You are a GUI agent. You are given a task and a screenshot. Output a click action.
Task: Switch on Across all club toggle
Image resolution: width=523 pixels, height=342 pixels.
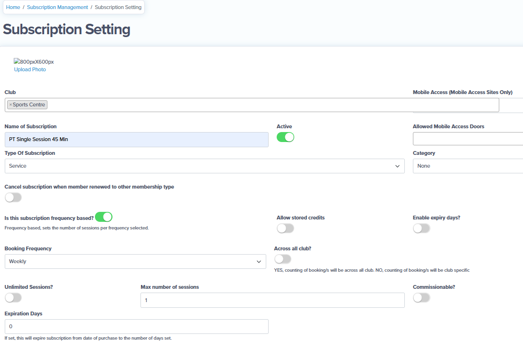coord(283,259)
